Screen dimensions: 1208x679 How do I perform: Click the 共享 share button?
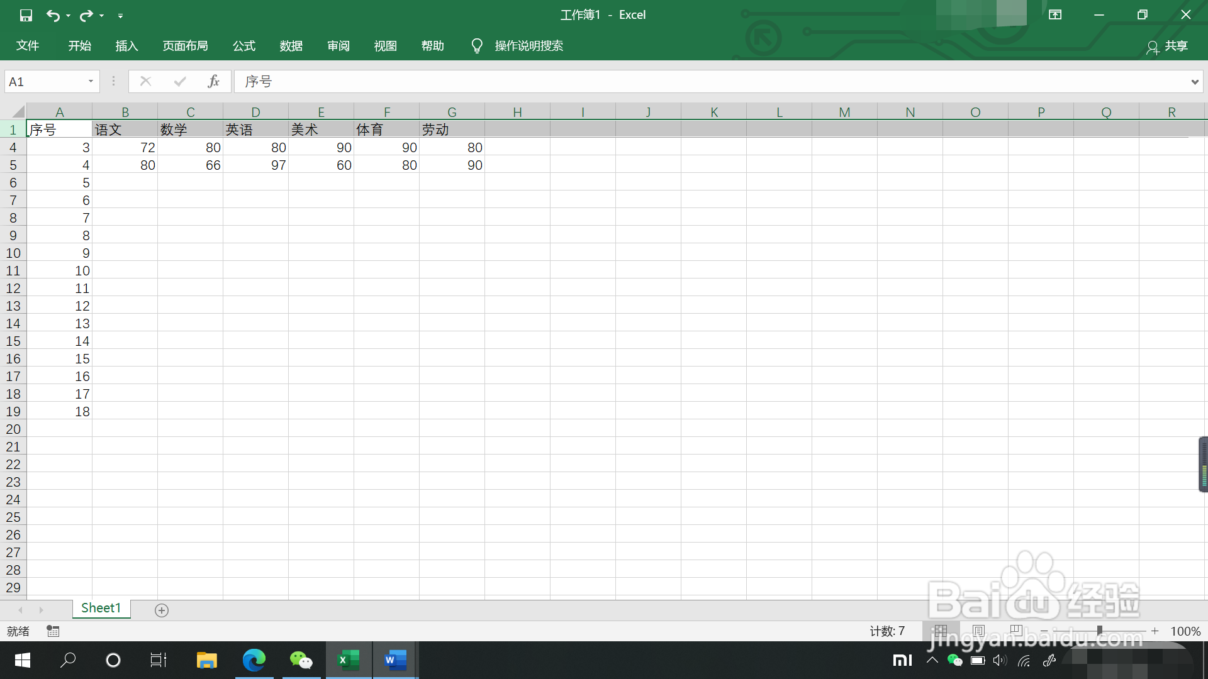tap(1168, 47)
